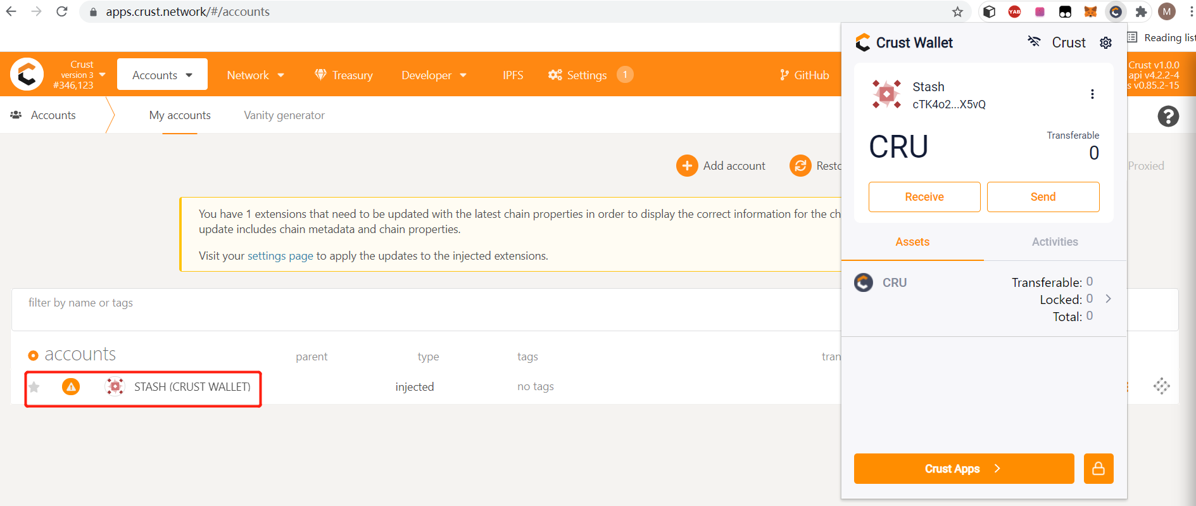
Task: Open the Crust chain selector dropdown
Action: tap(79, 75)
